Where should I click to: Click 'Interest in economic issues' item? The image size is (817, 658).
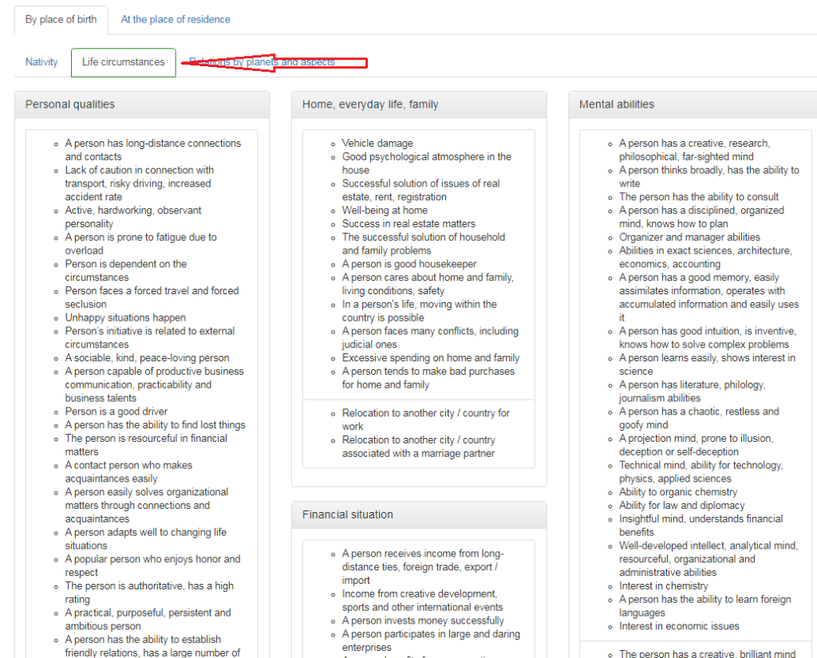point(679,626)
